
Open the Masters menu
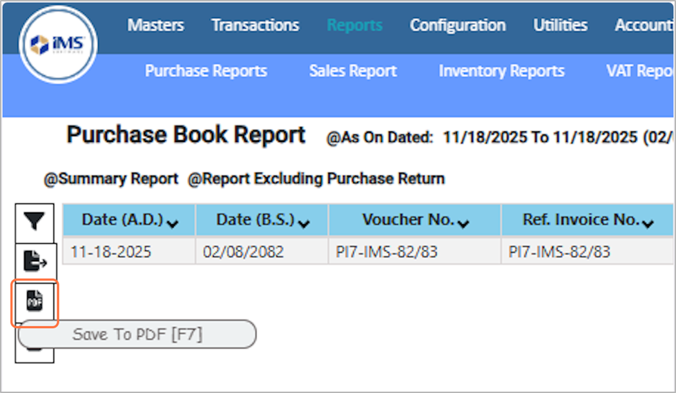(x=155, y=26)
